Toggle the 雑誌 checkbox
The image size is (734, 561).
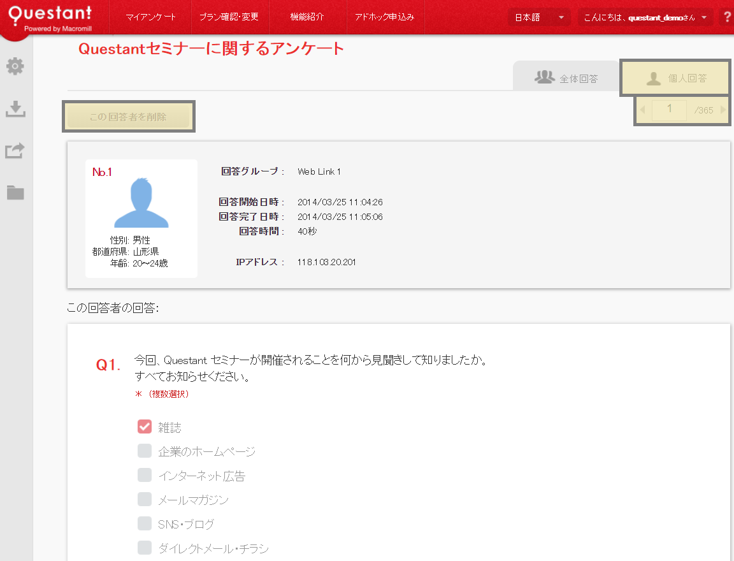pyautogui.click(x=145, y=426)
